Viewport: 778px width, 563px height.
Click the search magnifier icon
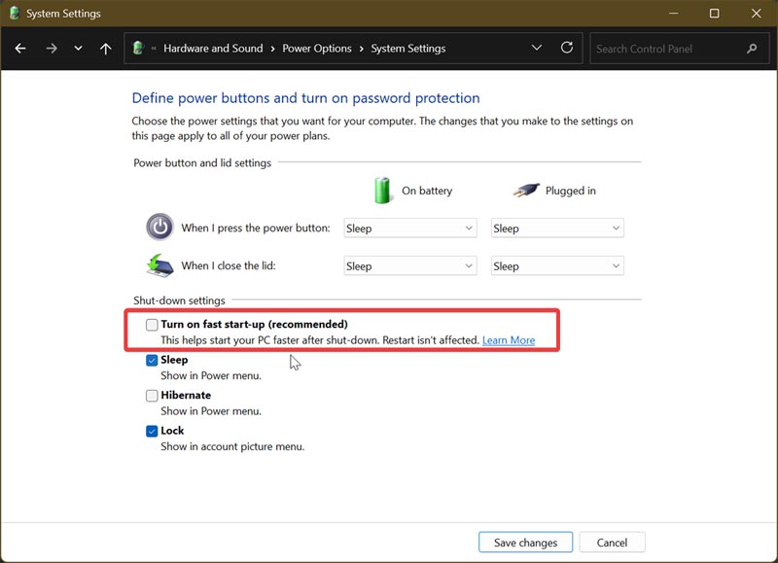751,49
